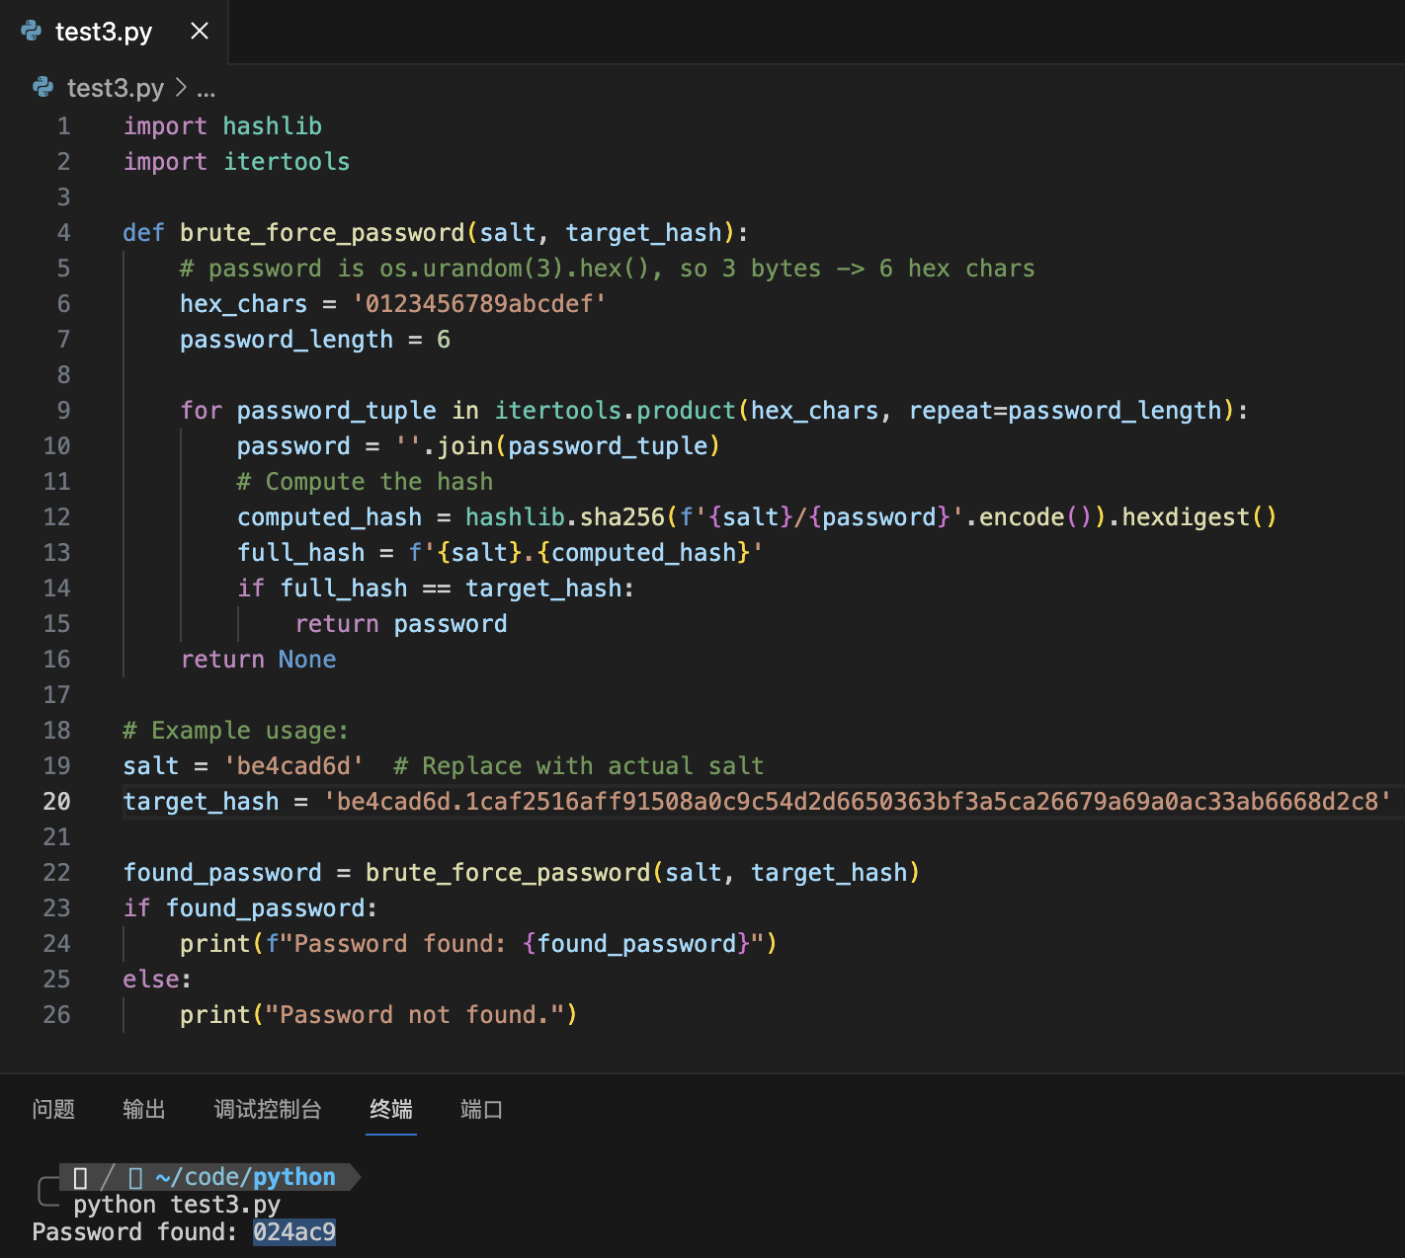The image size is (1405, 1258).
Task: Open the test3.py breadcrumb item
Action: click(x=115, y=88)
